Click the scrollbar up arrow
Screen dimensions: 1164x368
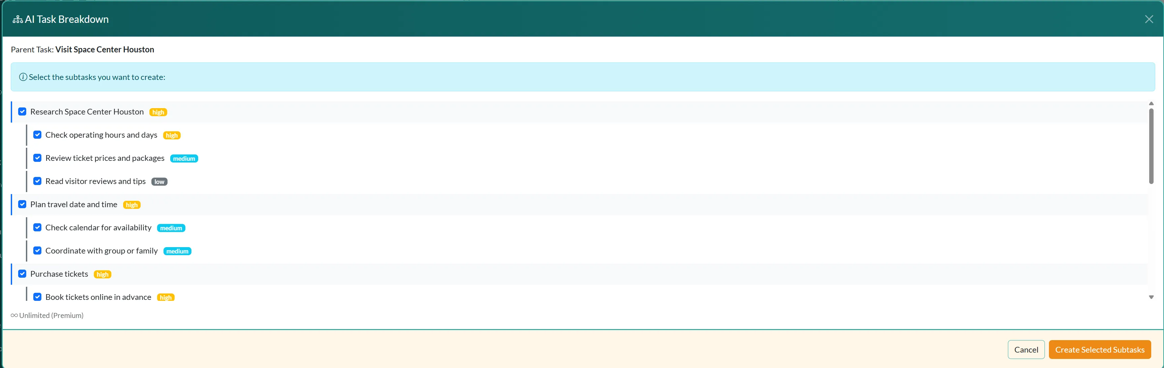point(1151,103)
